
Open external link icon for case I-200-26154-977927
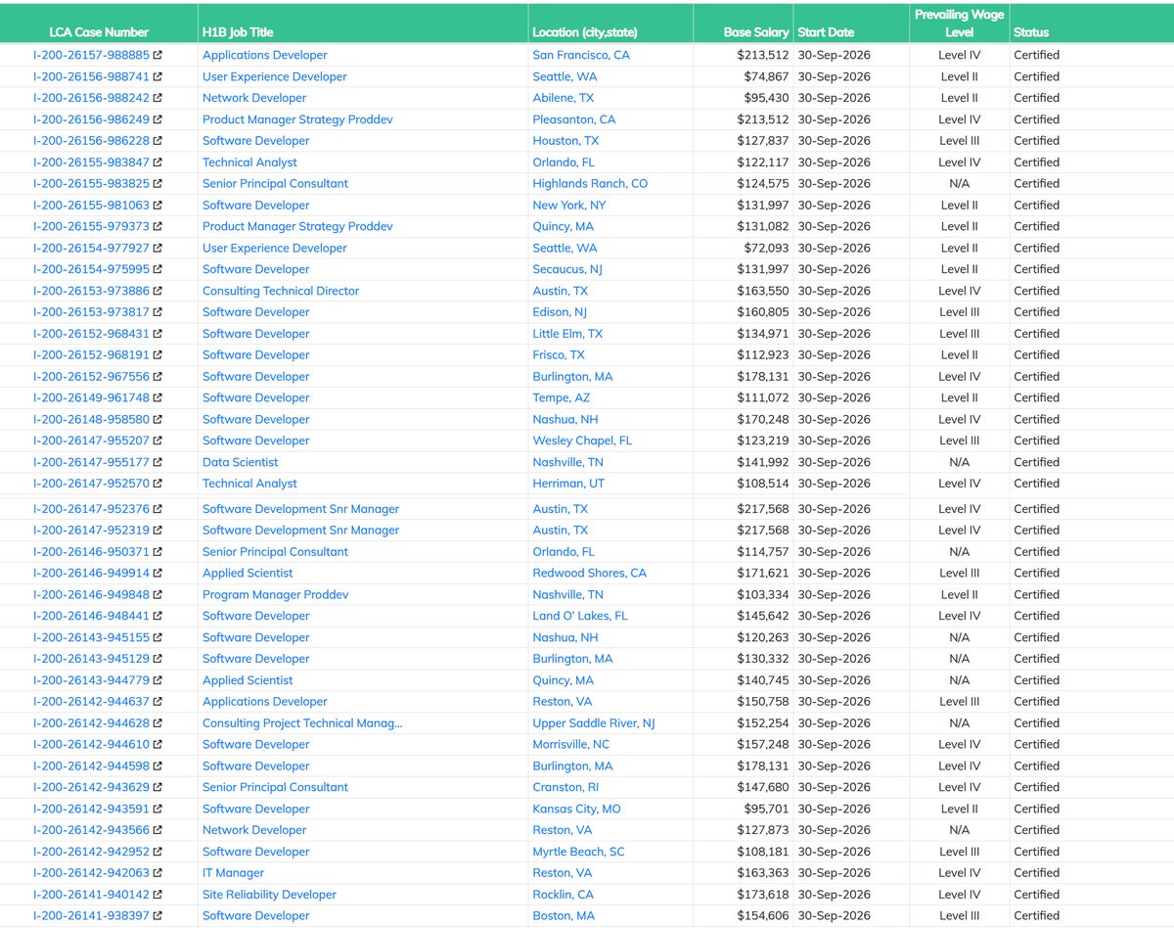(158, 248)
